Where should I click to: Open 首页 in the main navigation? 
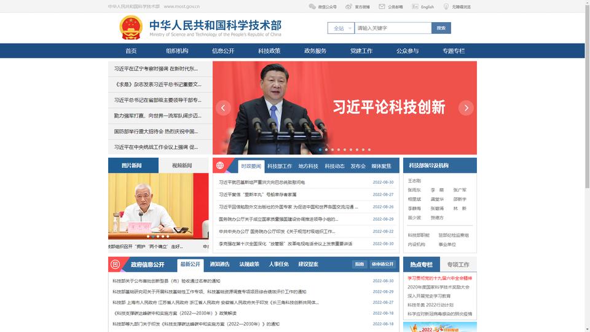pyautogui.click(x=131, y=51)
